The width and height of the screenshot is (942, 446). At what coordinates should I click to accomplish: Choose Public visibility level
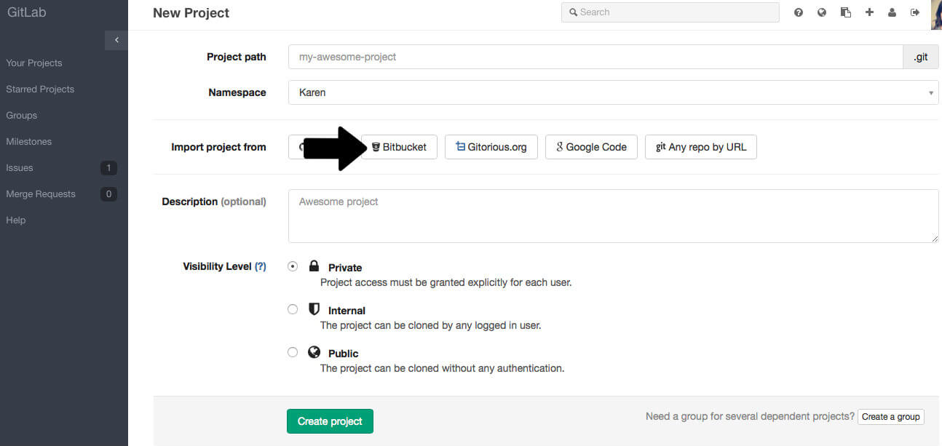tap(293, 351)
